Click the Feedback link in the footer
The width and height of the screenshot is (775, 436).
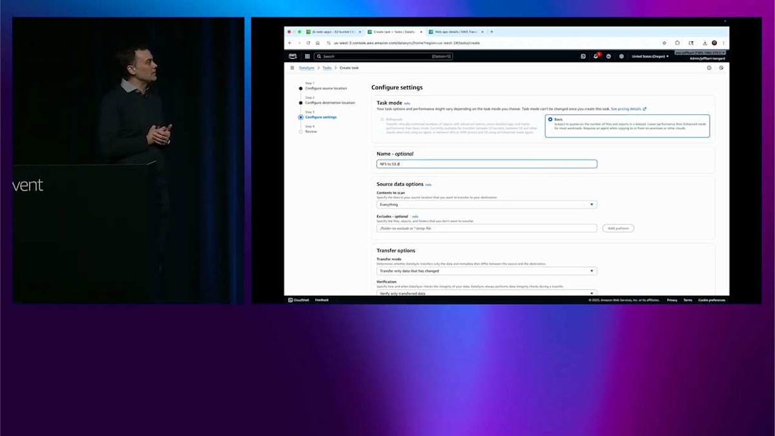pos(322,300)
